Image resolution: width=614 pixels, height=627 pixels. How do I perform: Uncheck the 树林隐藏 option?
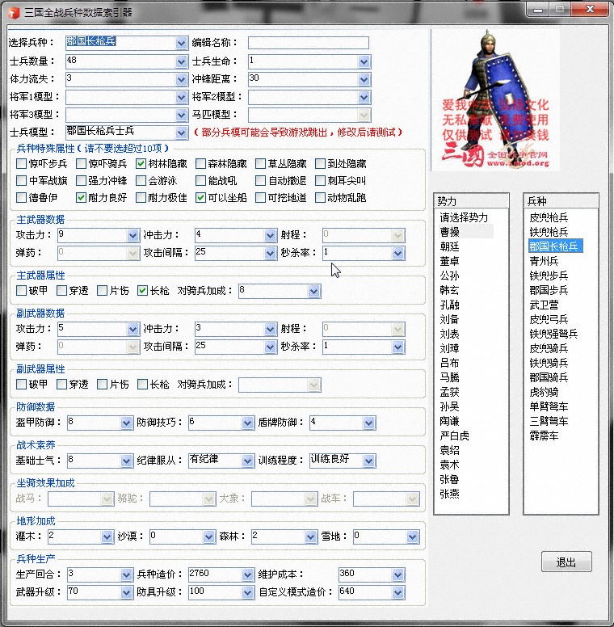(141, 163)
